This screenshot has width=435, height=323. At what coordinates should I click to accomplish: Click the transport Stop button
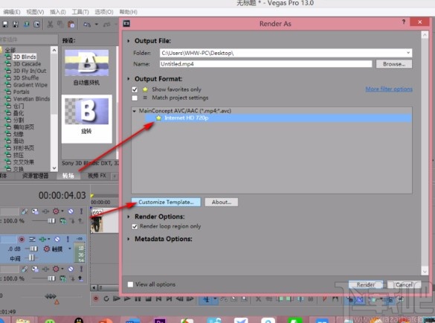148,299
